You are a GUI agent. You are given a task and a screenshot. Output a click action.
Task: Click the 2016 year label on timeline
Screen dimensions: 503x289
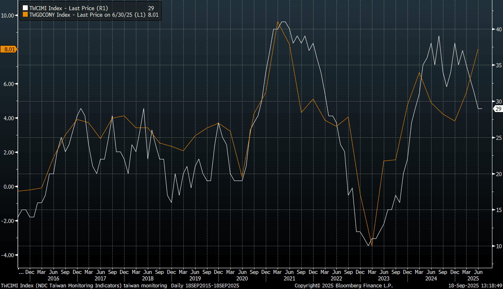(x=53, y=278)
